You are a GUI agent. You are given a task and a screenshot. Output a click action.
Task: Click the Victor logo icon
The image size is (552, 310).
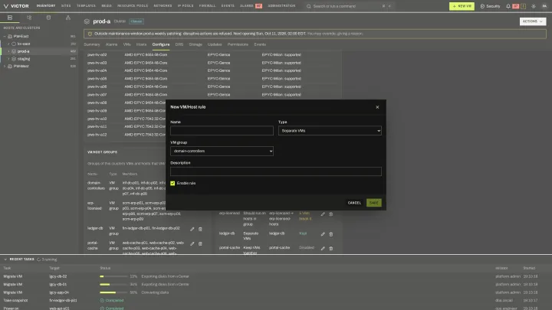[x=6, y=6]
